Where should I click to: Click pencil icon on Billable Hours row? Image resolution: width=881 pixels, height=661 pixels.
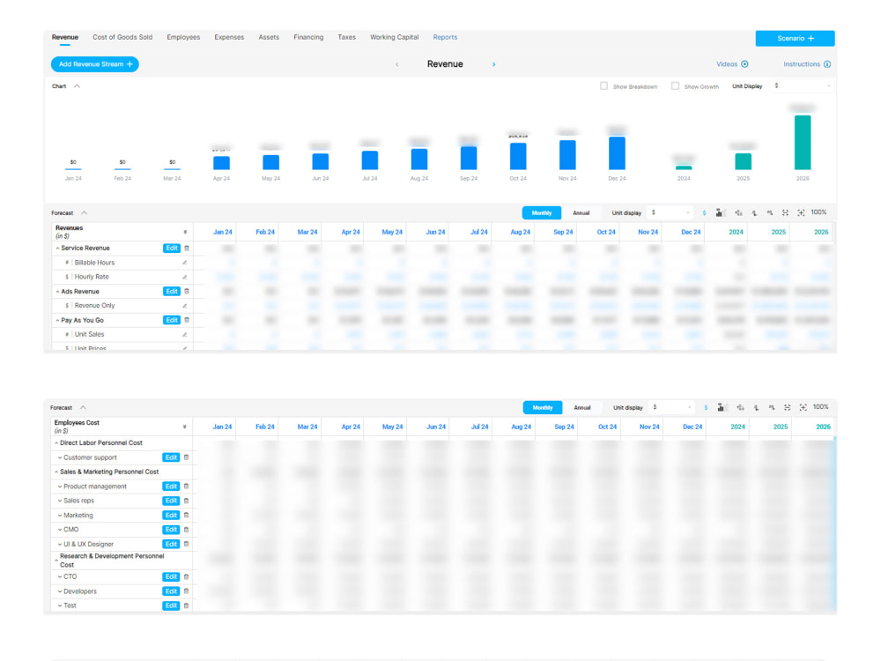tap(184, 263)
